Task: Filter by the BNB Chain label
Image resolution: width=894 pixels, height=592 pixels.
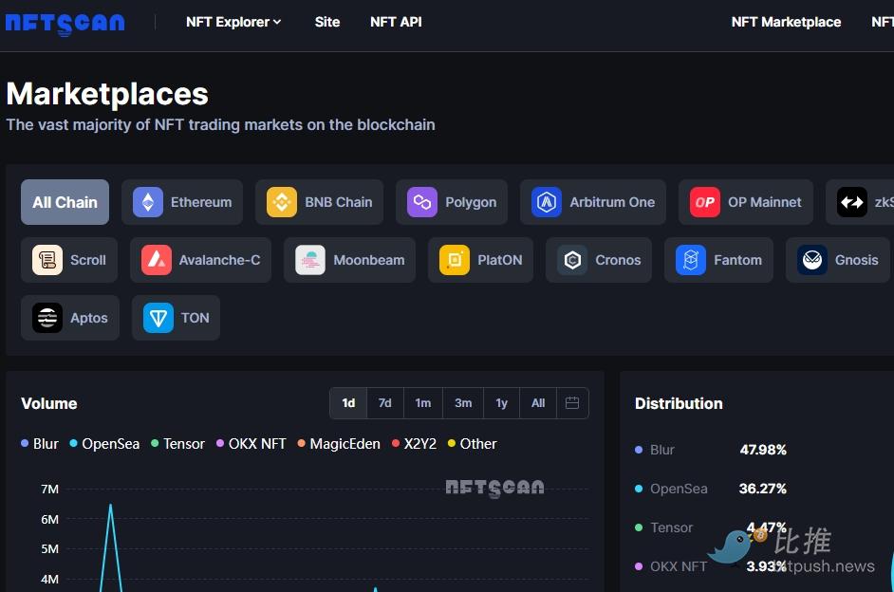Action: [339, 202]
